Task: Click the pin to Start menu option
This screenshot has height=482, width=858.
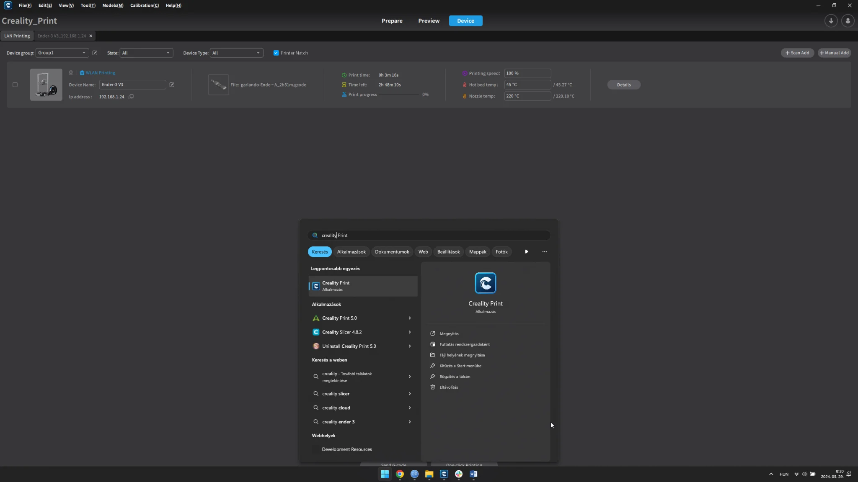Action: point(460,366)
